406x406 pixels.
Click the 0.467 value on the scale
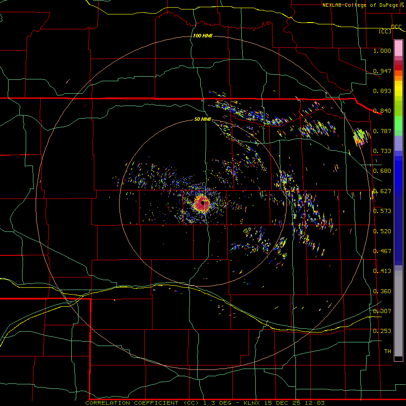point(382,251)
